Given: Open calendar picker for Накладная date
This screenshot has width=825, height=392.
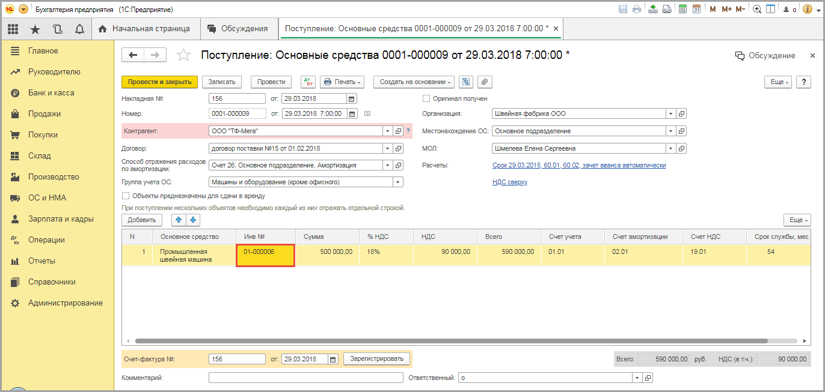Looking at the screenshot, I should point(352,99).
